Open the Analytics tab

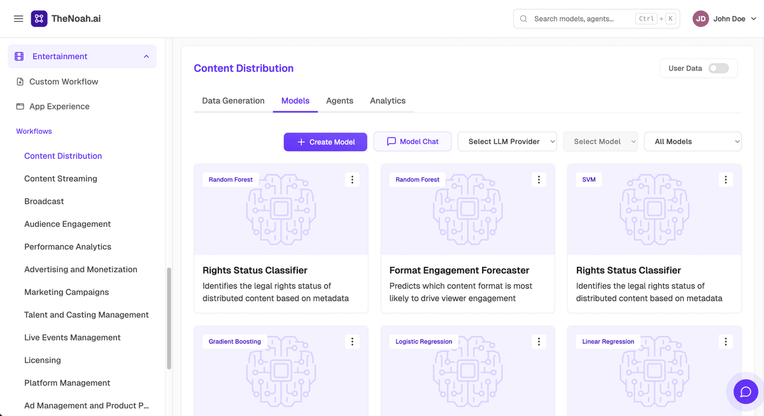(388, 101)
